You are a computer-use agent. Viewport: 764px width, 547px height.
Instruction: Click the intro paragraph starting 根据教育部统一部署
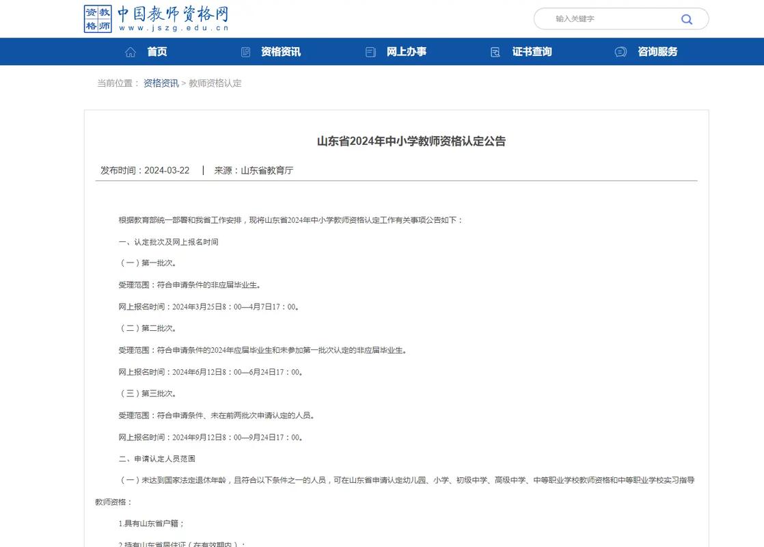pos(290,220)
